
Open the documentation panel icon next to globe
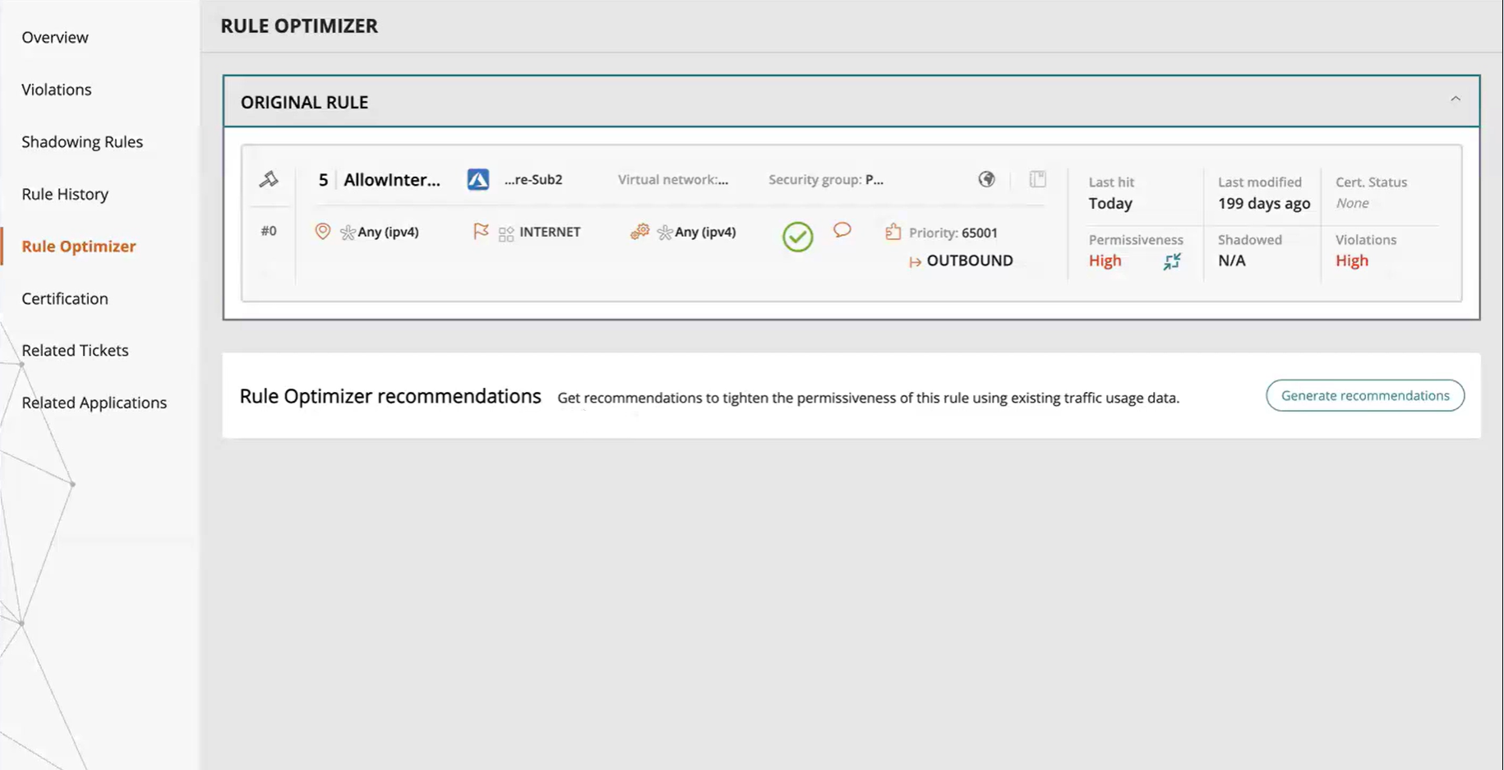tap(1037, 179)
